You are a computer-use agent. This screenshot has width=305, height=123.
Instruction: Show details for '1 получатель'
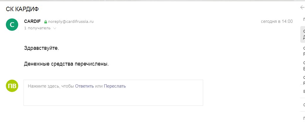[37, 28]
